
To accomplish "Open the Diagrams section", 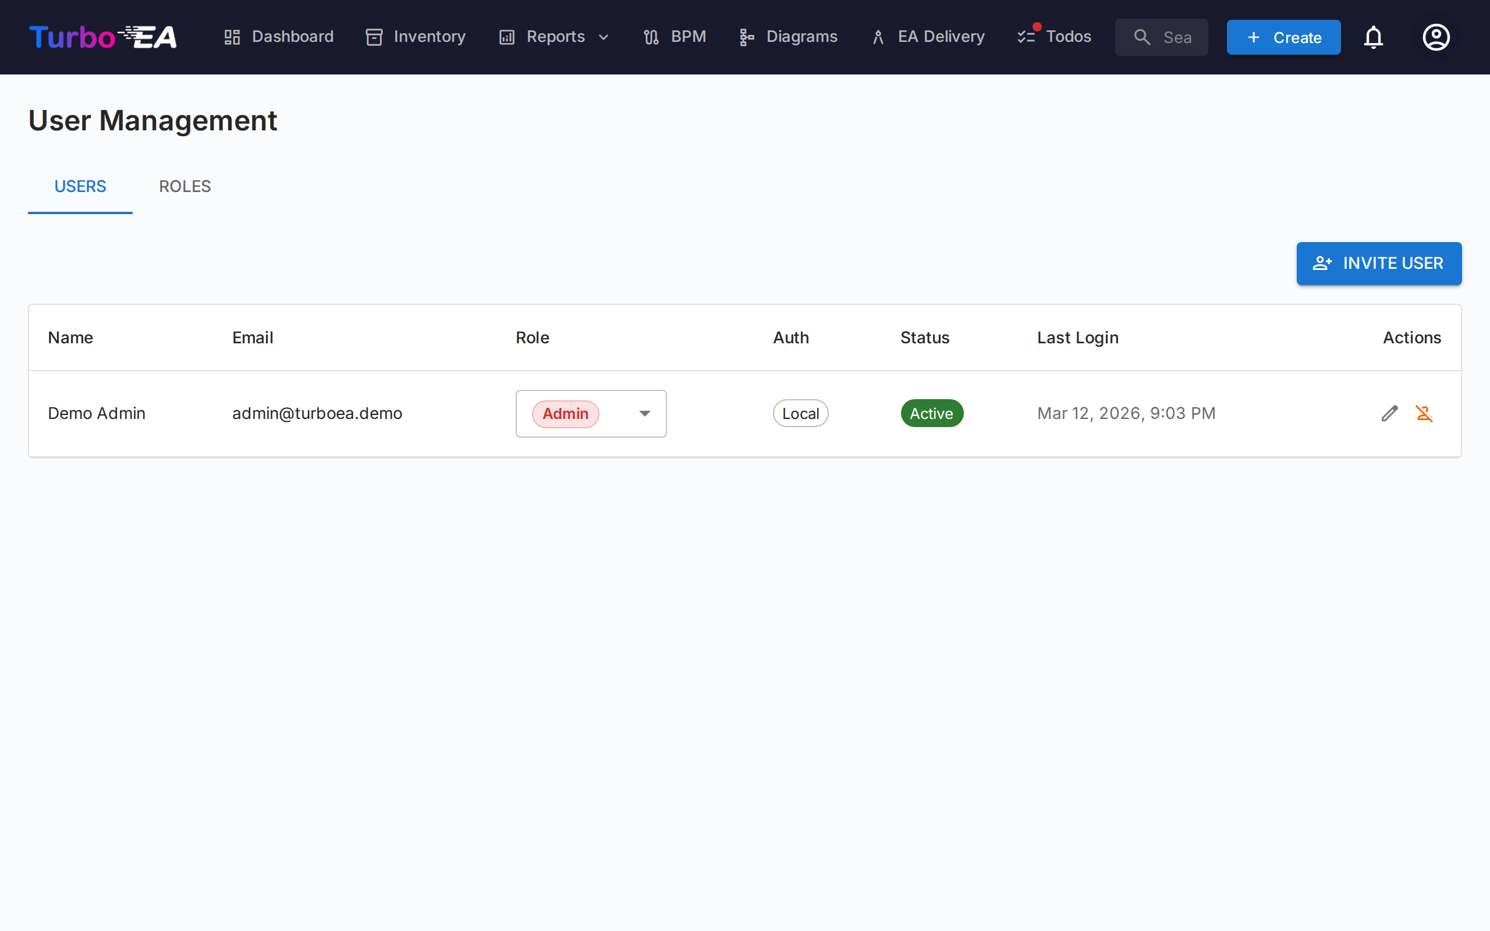I will point(788,37).
